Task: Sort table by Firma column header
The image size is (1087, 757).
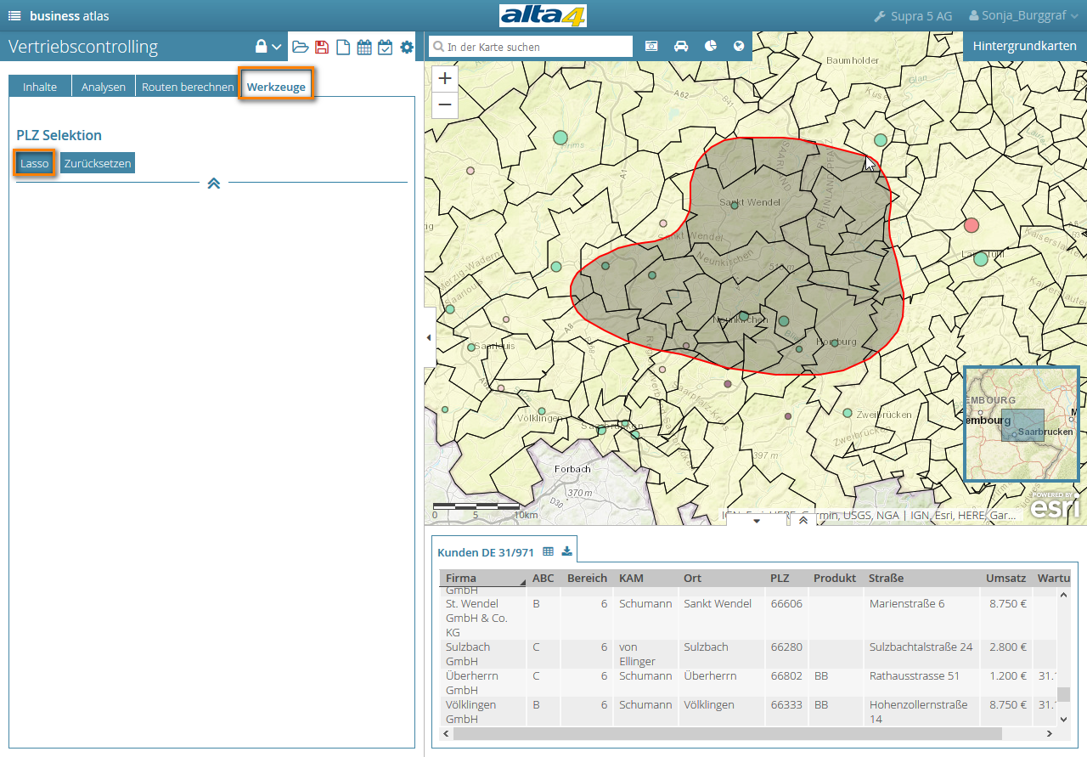Action: point(482,578)
